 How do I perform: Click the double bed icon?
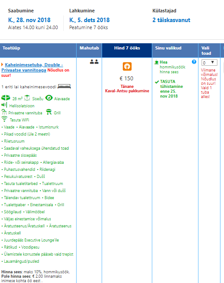point(64,87)
